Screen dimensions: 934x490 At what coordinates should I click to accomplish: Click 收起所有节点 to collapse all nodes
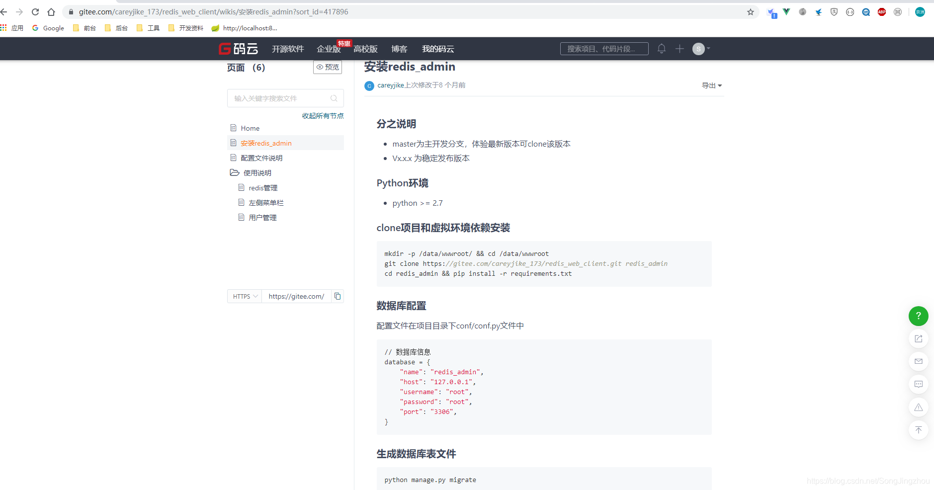(323, 116)
